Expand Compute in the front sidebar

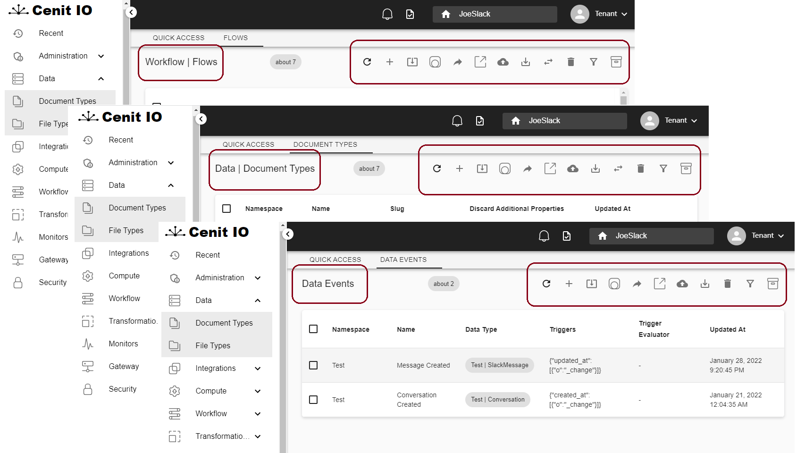click(258, 391)
